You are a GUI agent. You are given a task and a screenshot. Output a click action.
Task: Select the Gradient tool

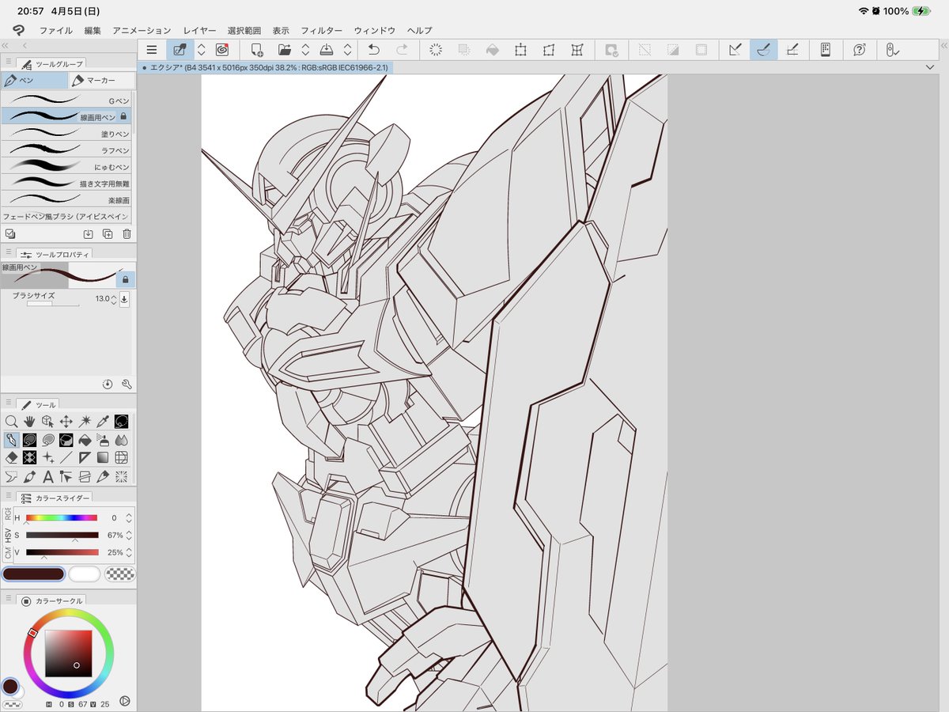103,458
